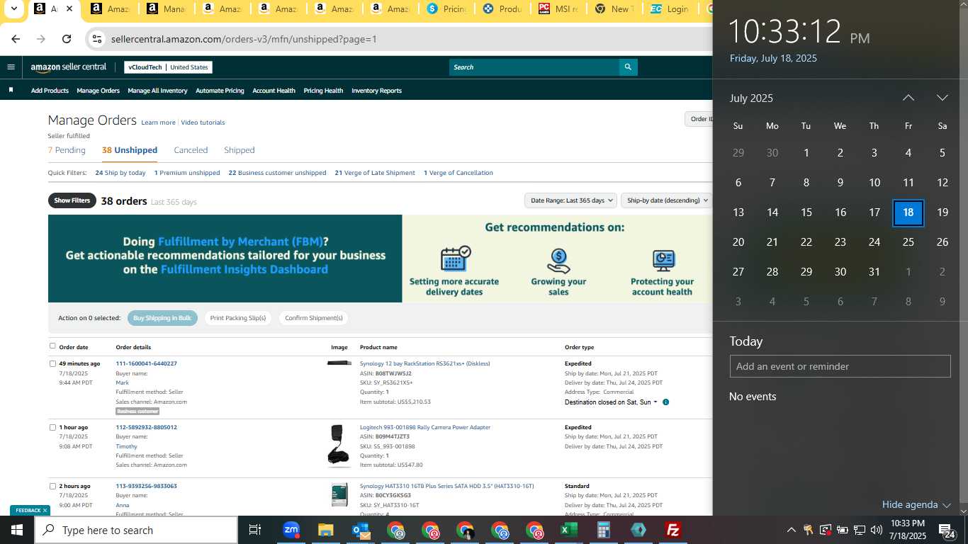Switch to the MSI browser tab
This screenshot has width=968, height=544.
(x=558, y=9)
